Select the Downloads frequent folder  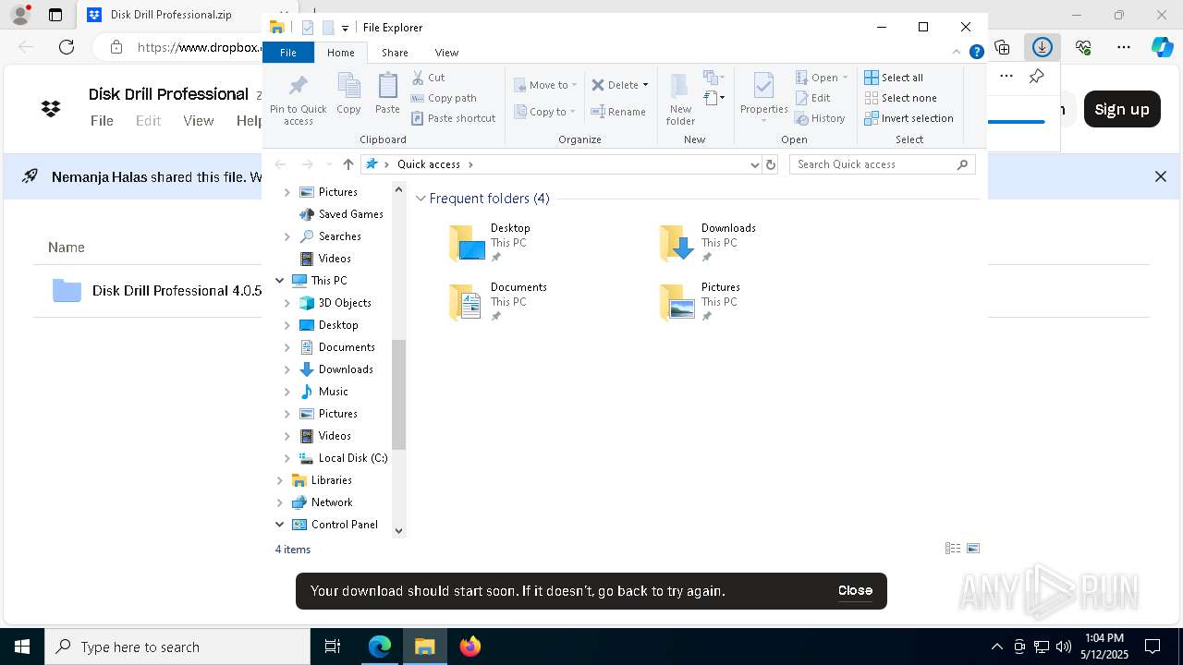coord(708,243)
